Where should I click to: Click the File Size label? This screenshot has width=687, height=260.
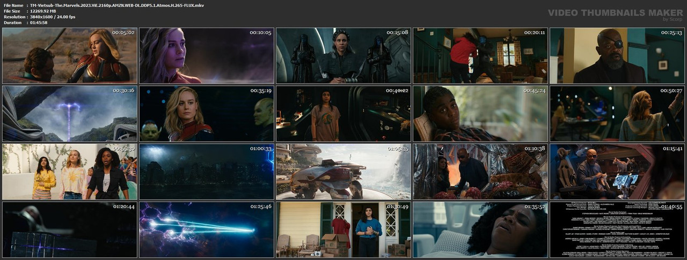coord(13,11)
